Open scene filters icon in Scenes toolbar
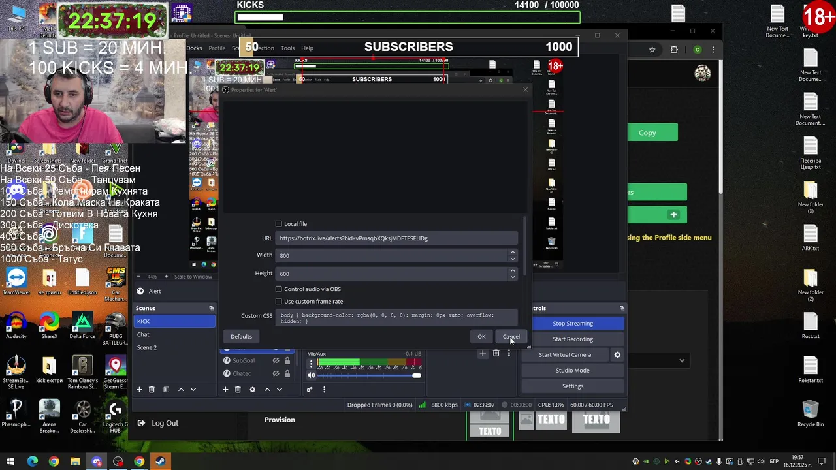 166,390
